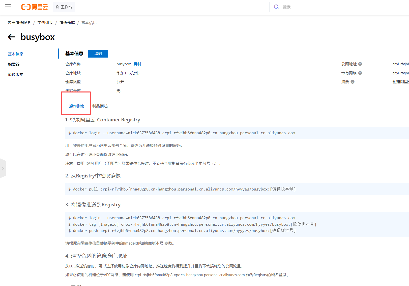Open the 工作台 workbench button

coord(64,7)
